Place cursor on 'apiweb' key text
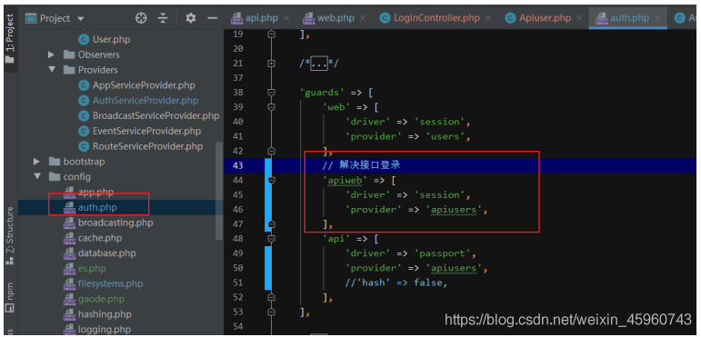 pos(345,180)
